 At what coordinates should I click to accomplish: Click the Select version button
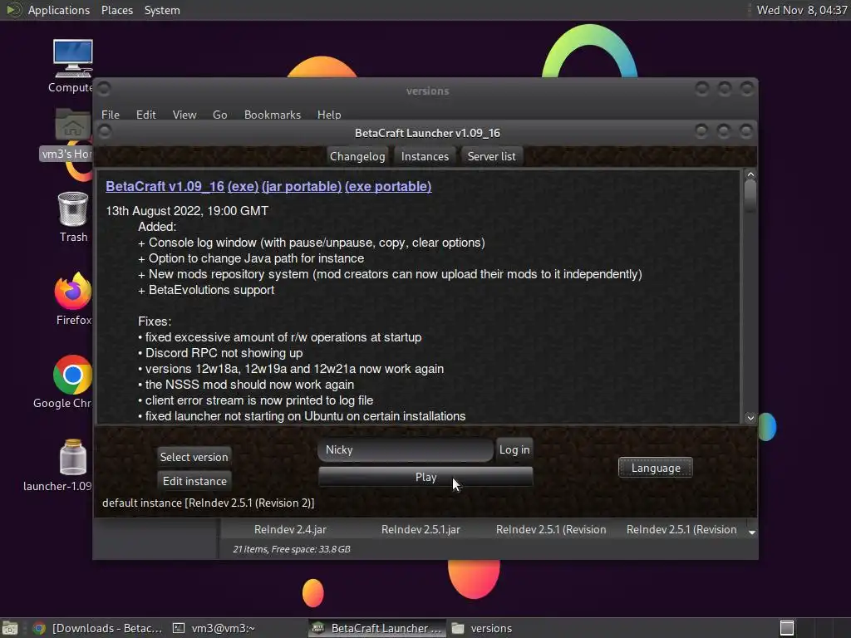[x=194, y=457]
